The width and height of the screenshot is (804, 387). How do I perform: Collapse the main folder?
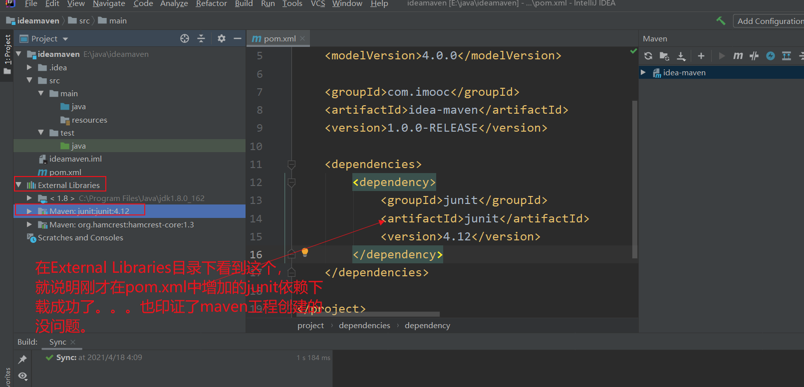pos(41,93)
